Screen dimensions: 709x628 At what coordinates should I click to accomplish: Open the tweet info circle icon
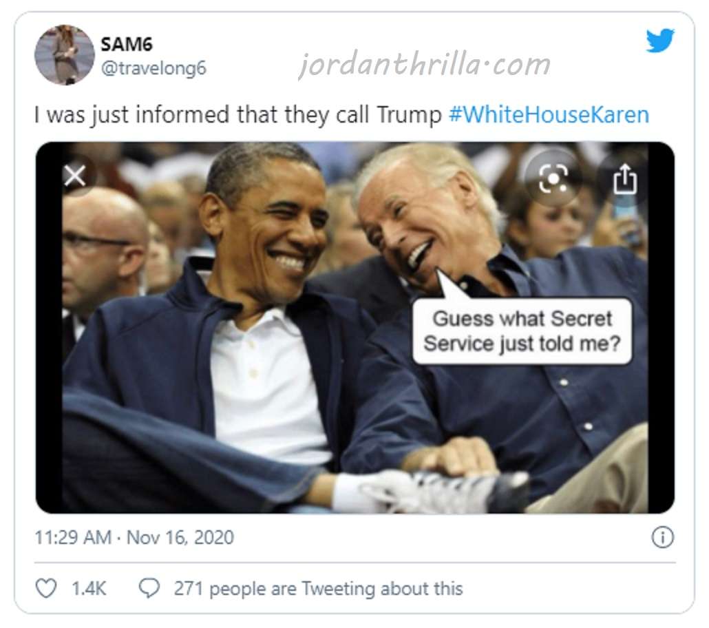click(662, 538)
